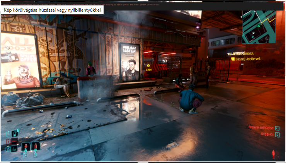Click the All Foods special offer billboard
Viewport: 286px width, 163px height.
(20, 61)
